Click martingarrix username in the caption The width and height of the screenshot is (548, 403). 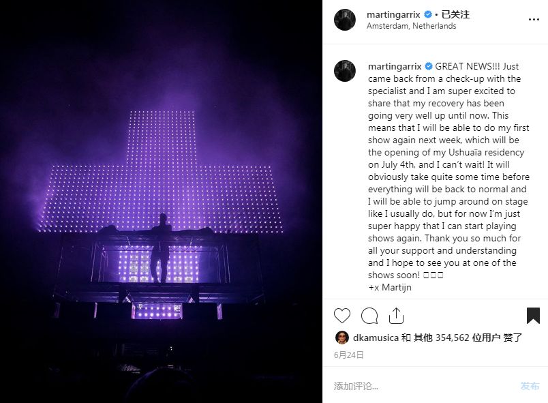[395, 67]
